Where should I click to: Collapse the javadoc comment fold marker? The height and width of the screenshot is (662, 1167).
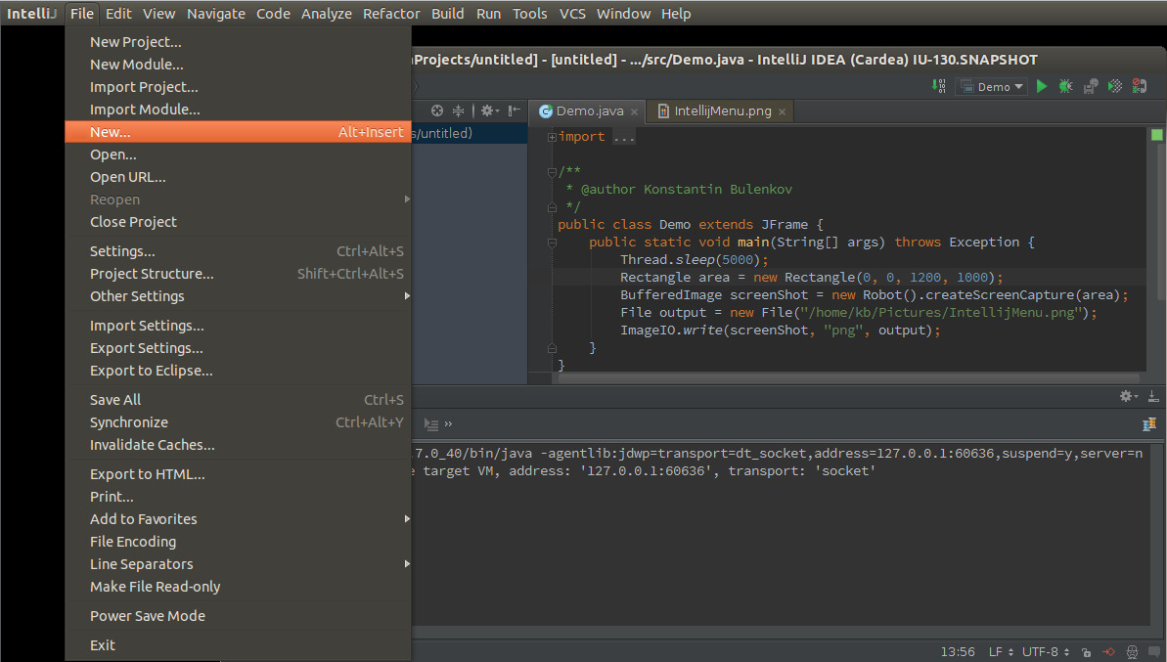(552, 172)
